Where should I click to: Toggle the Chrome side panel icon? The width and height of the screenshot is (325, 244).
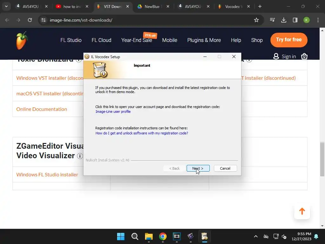point(295,20)
